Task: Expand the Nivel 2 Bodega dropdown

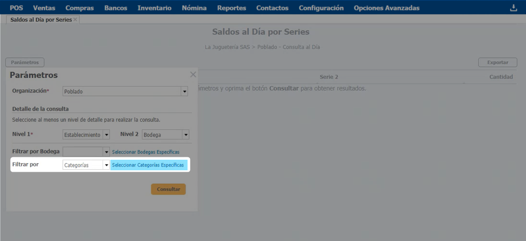Action: point(165,135)
